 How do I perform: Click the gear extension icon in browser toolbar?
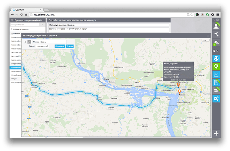[x=212, y=15]
